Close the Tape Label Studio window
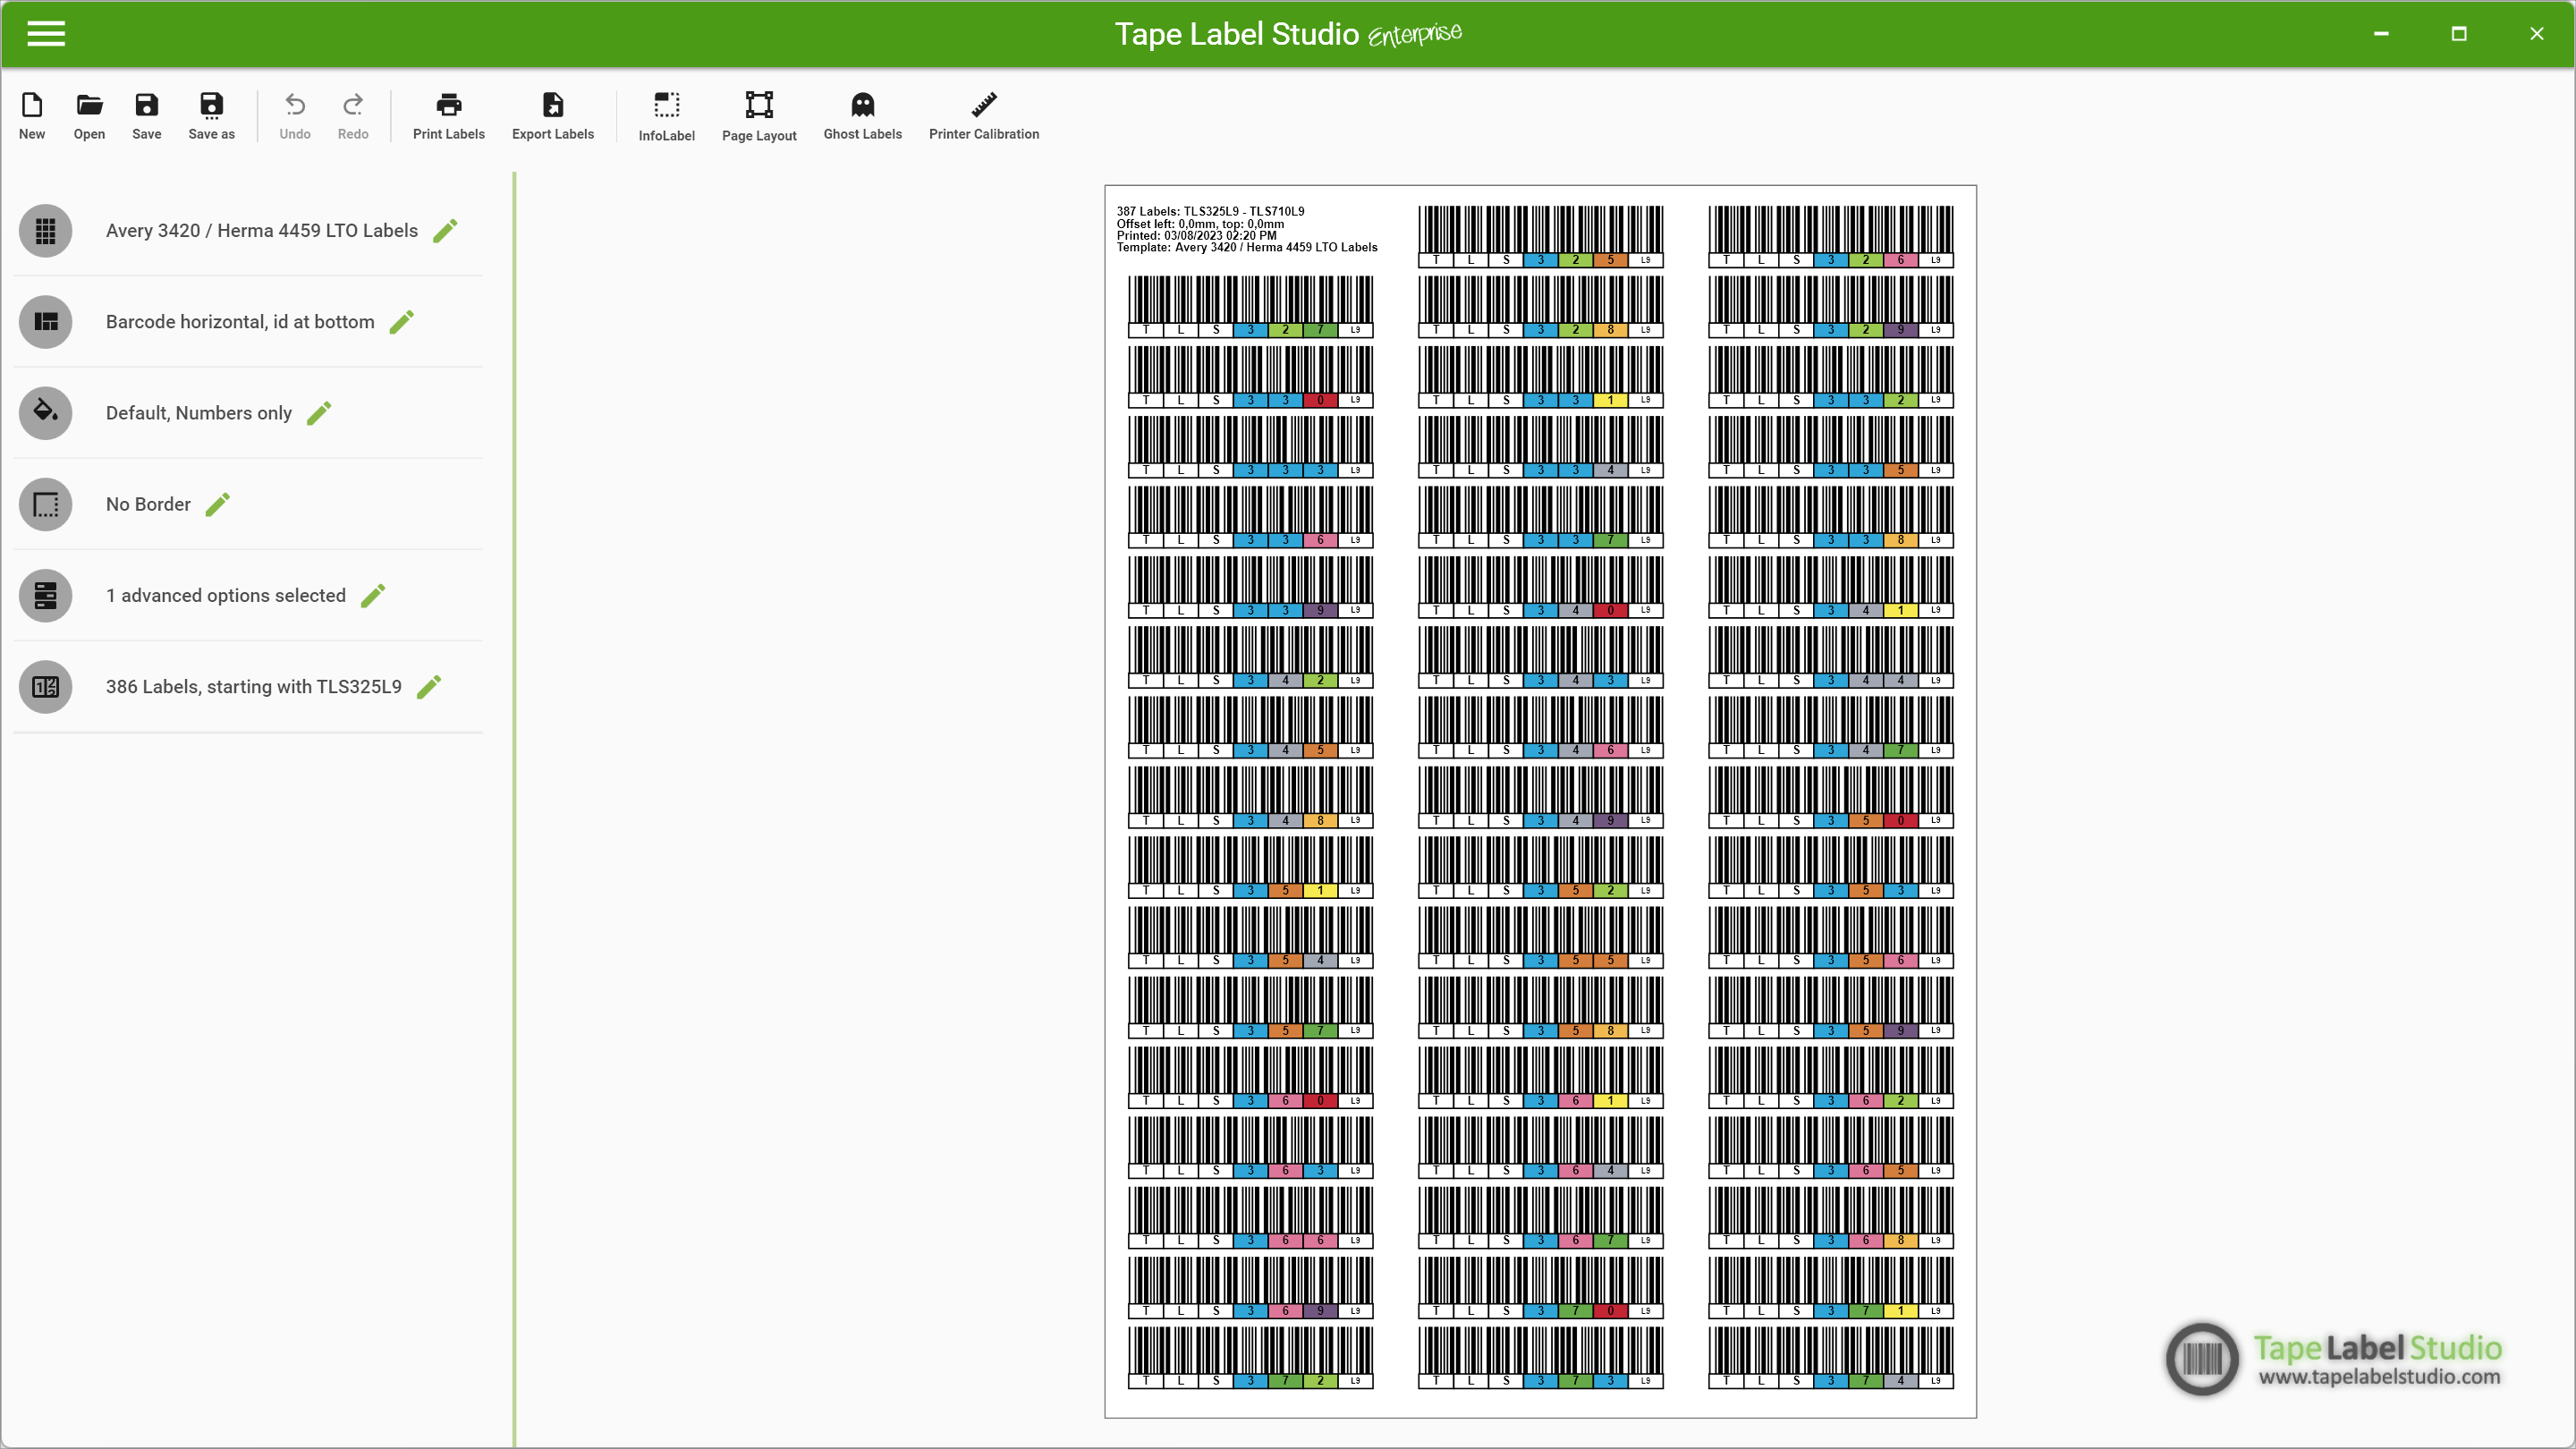Viewport: 2576px width, 1449px height. pos(2537,34)
